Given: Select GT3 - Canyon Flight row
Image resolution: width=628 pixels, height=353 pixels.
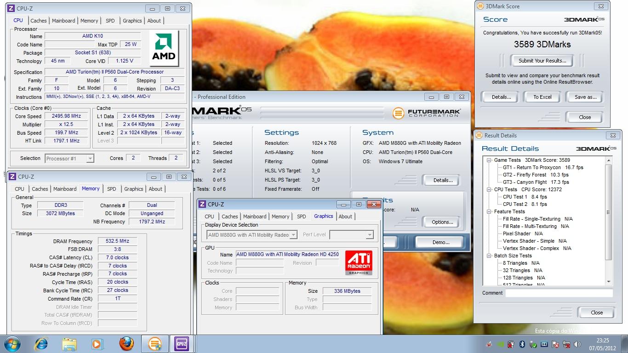Looking at the screenshot, I should (536, 182).
